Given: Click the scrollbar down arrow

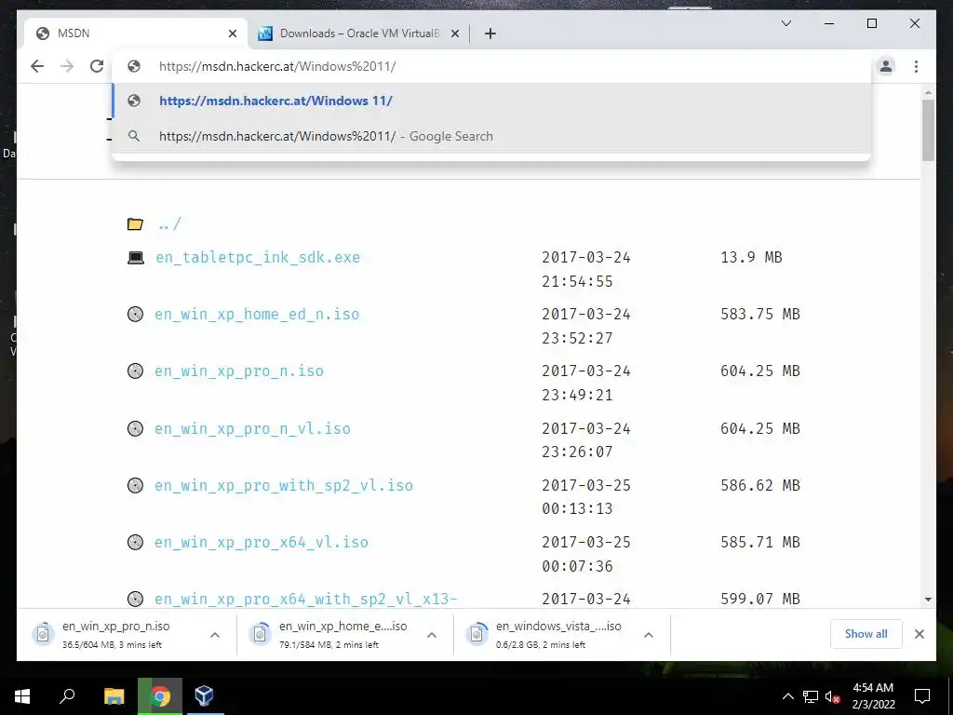Looking at the screenshot, I should (928, 600).
